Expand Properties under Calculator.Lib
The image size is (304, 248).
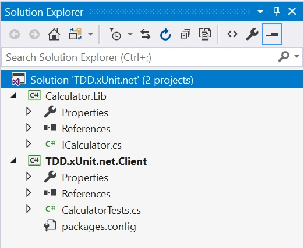[x=29, y=112]
